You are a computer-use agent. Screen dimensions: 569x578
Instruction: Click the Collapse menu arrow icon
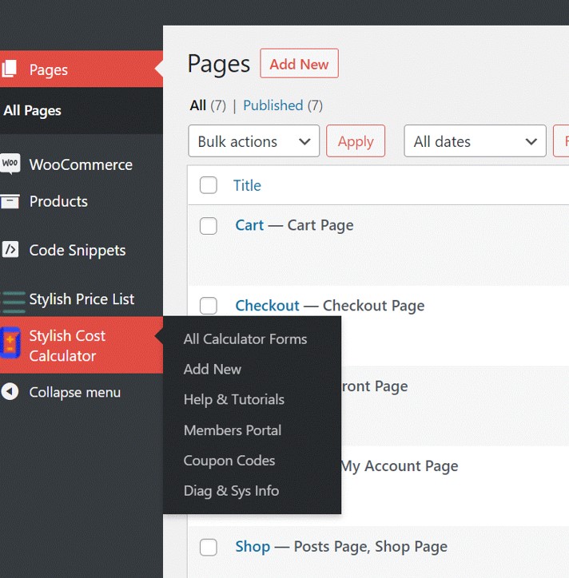point(10,391)
